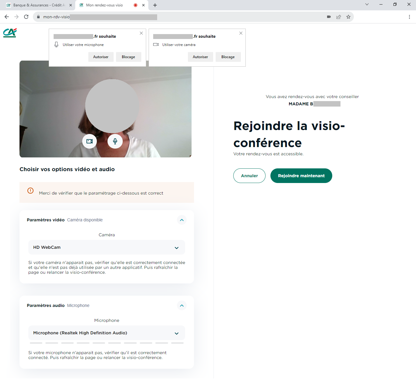The image size is (416, 380).
Task: Mute the microphone on the video preview
Action: click(115, 141)
